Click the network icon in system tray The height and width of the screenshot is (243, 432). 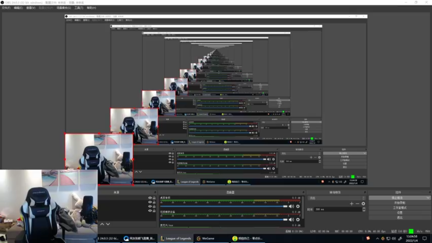click(x=388, y=239)
